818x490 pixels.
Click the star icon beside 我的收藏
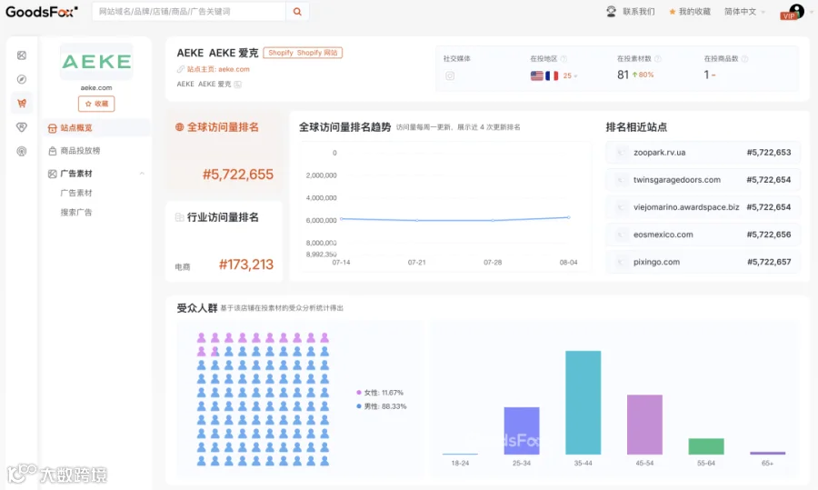tap(672, 12)
